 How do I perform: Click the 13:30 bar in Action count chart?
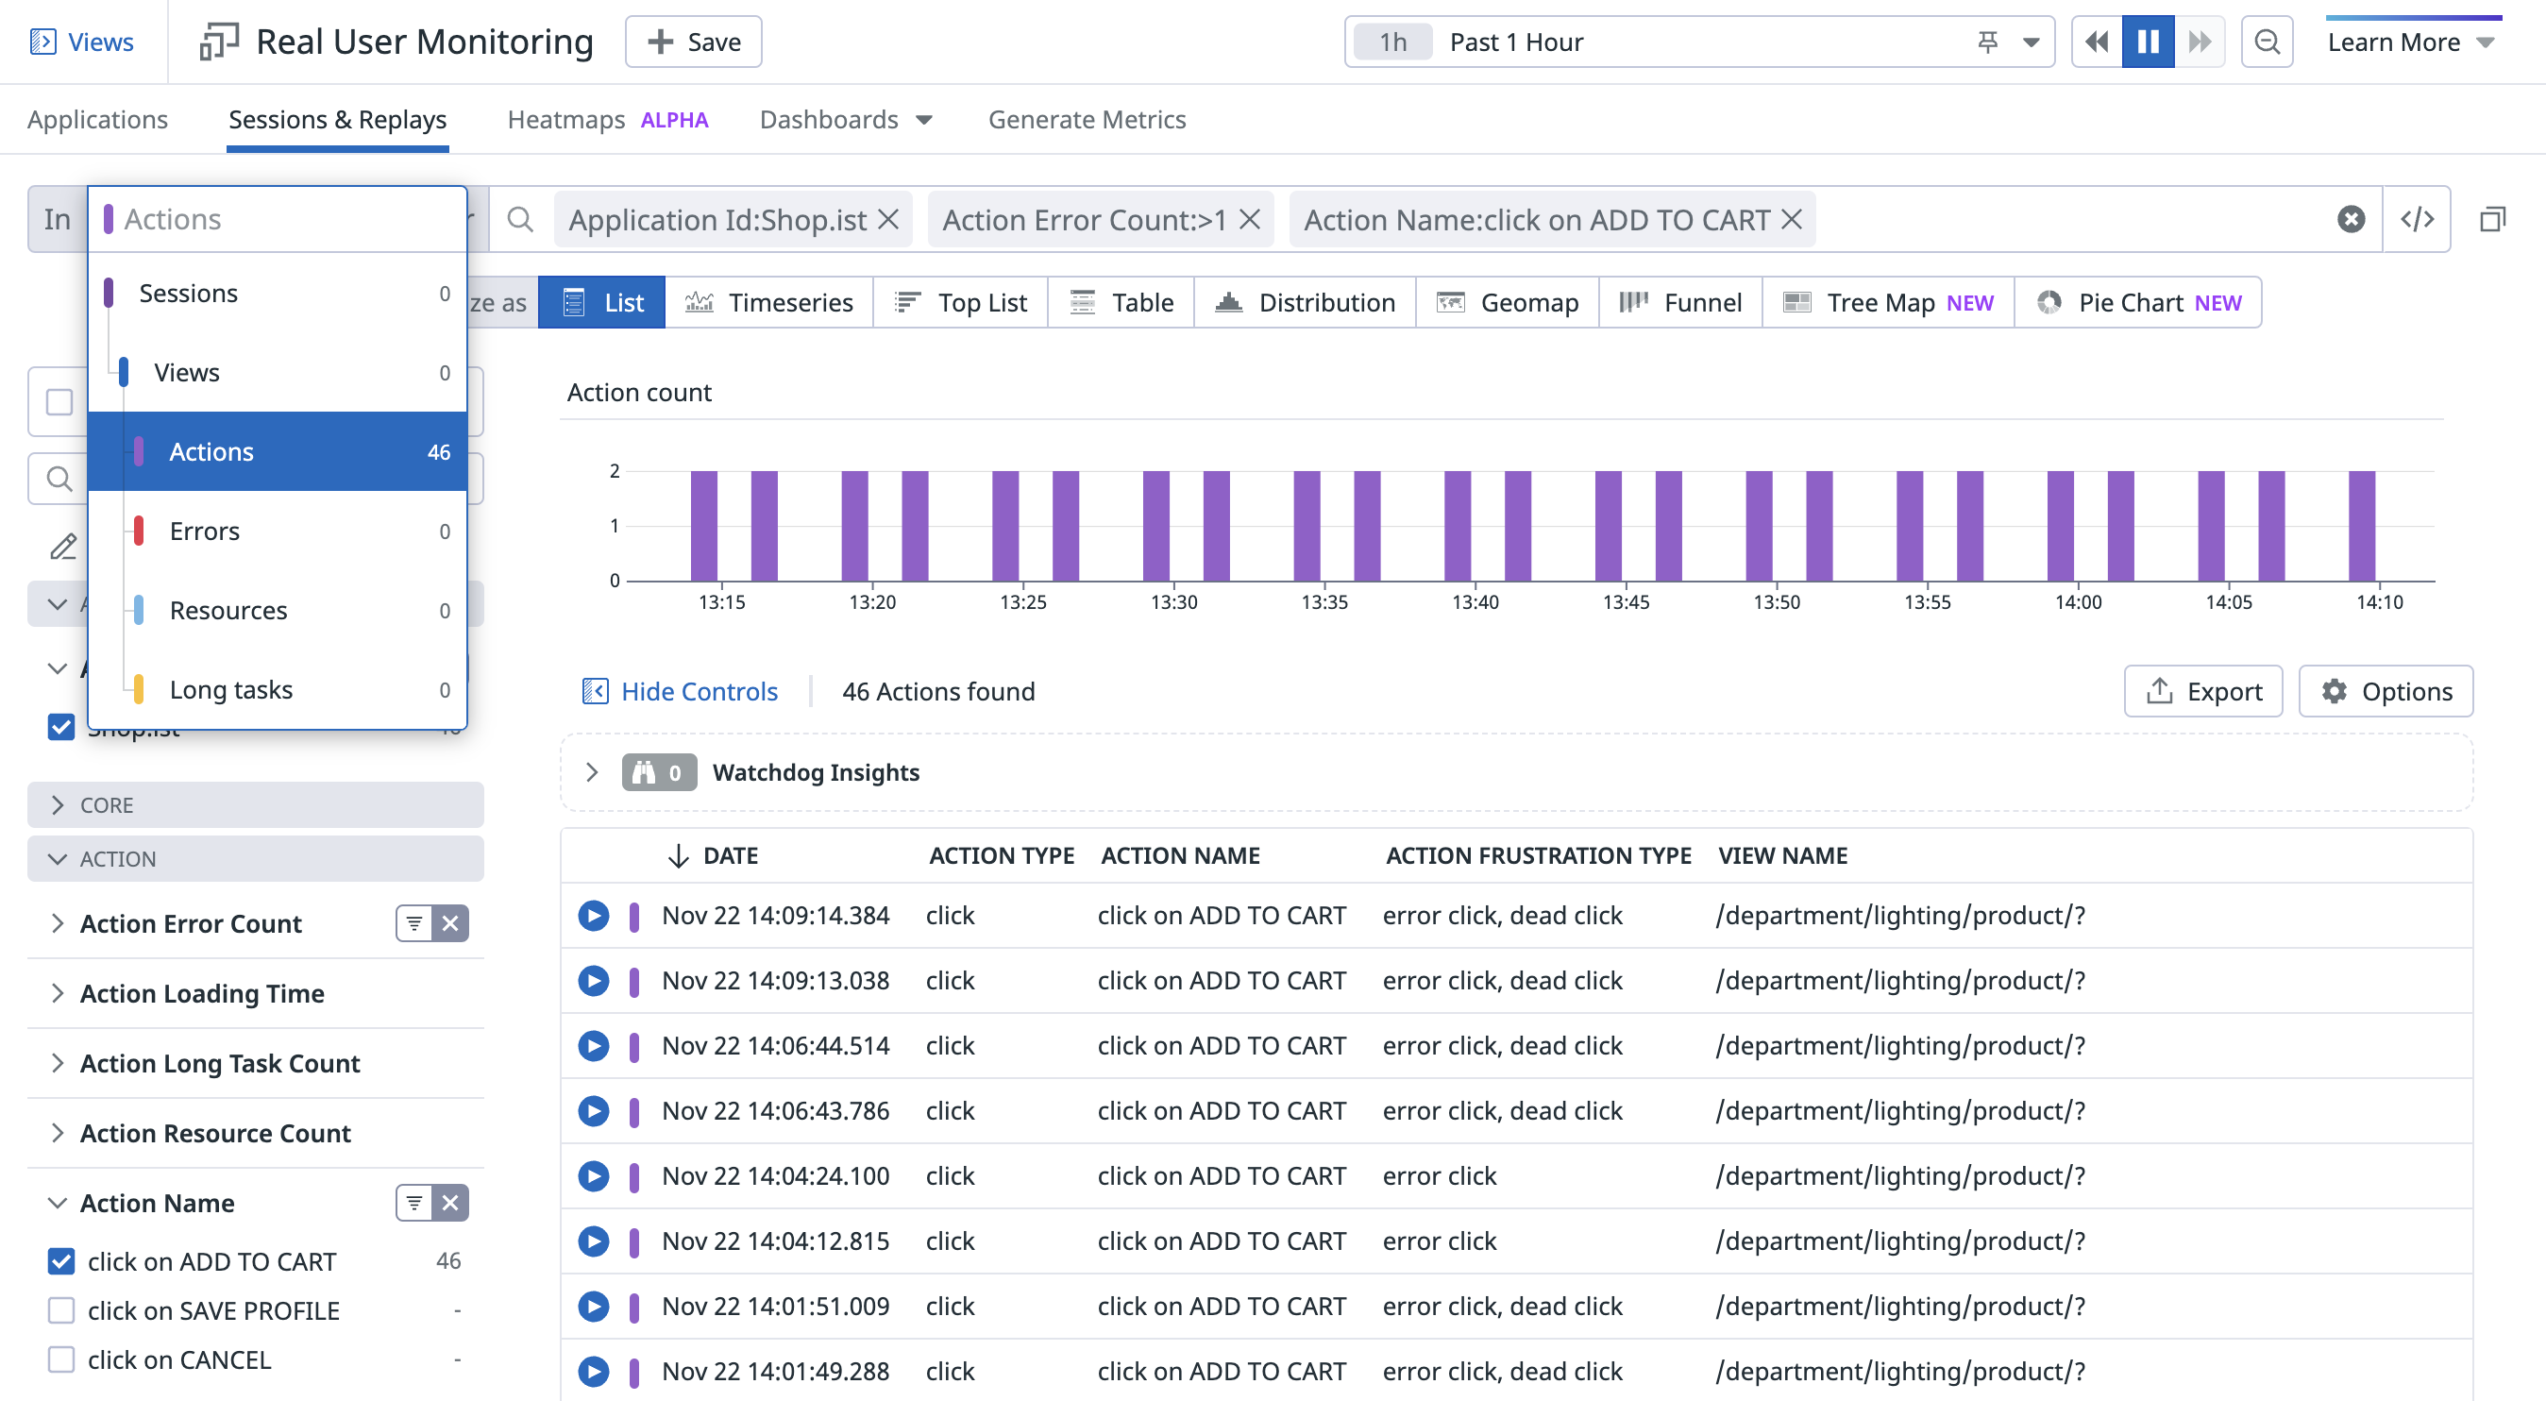point(1155,526)
